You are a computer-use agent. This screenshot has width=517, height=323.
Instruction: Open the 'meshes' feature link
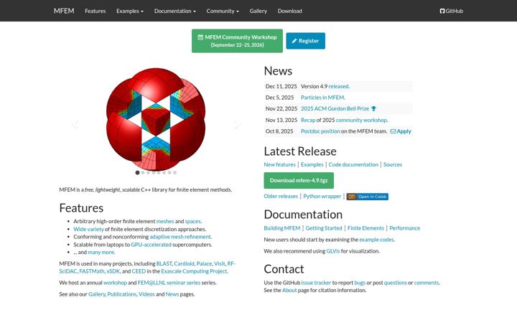(165, 221)
